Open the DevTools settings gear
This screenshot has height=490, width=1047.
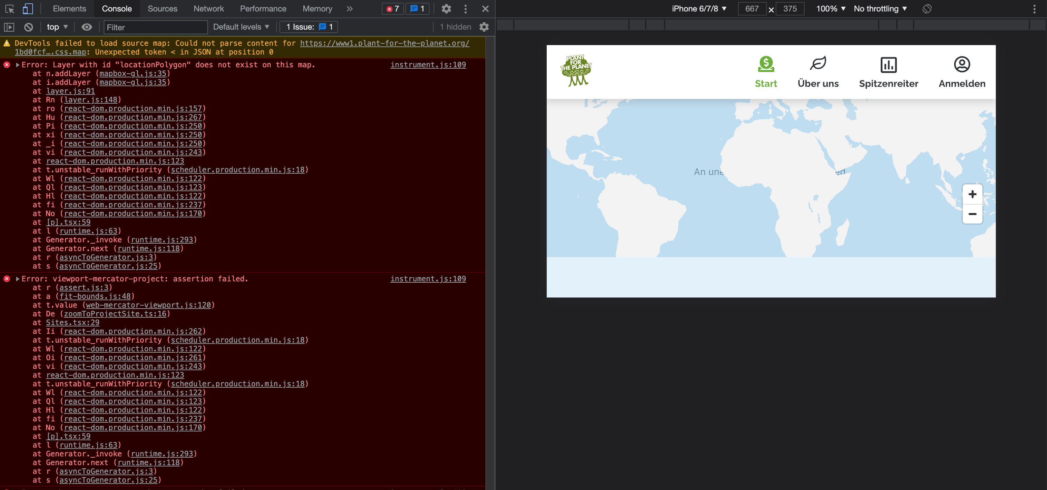click(x=446, y=8)
